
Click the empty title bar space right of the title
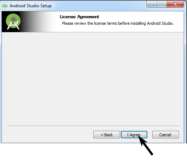click(x=99, y=6)
